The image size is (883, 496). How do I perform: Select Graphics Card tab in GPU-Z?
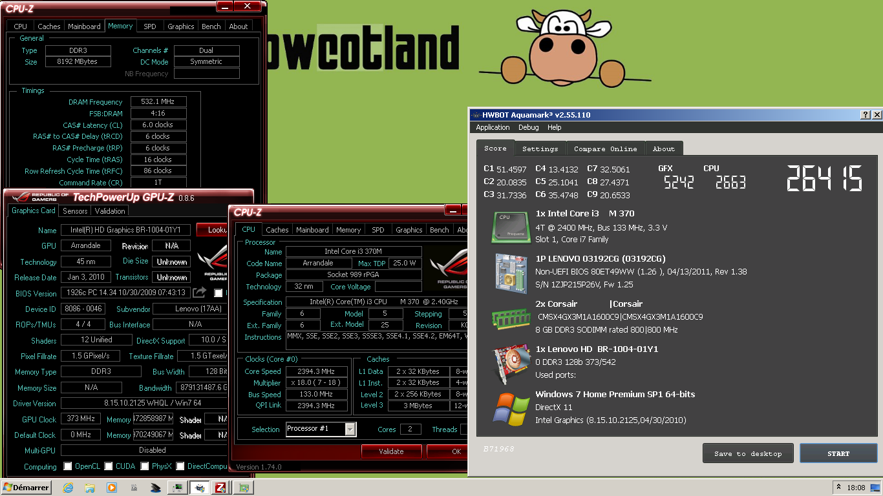point(34,211)
